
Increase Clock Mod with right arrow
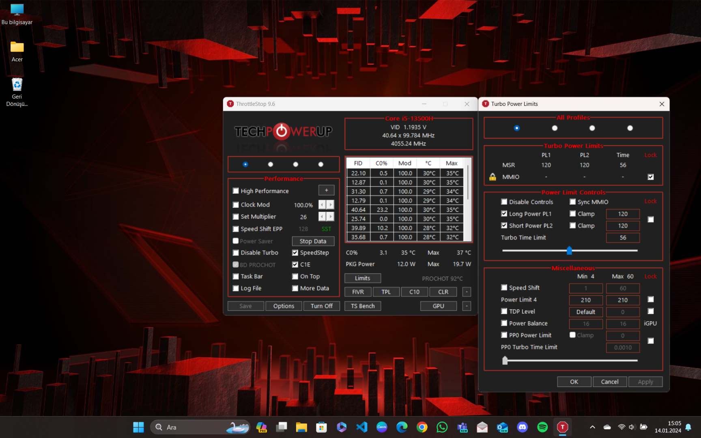(330, 205)
